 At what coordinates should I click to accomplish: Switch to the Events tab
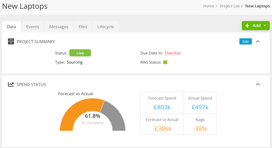(x=32, y=27)
